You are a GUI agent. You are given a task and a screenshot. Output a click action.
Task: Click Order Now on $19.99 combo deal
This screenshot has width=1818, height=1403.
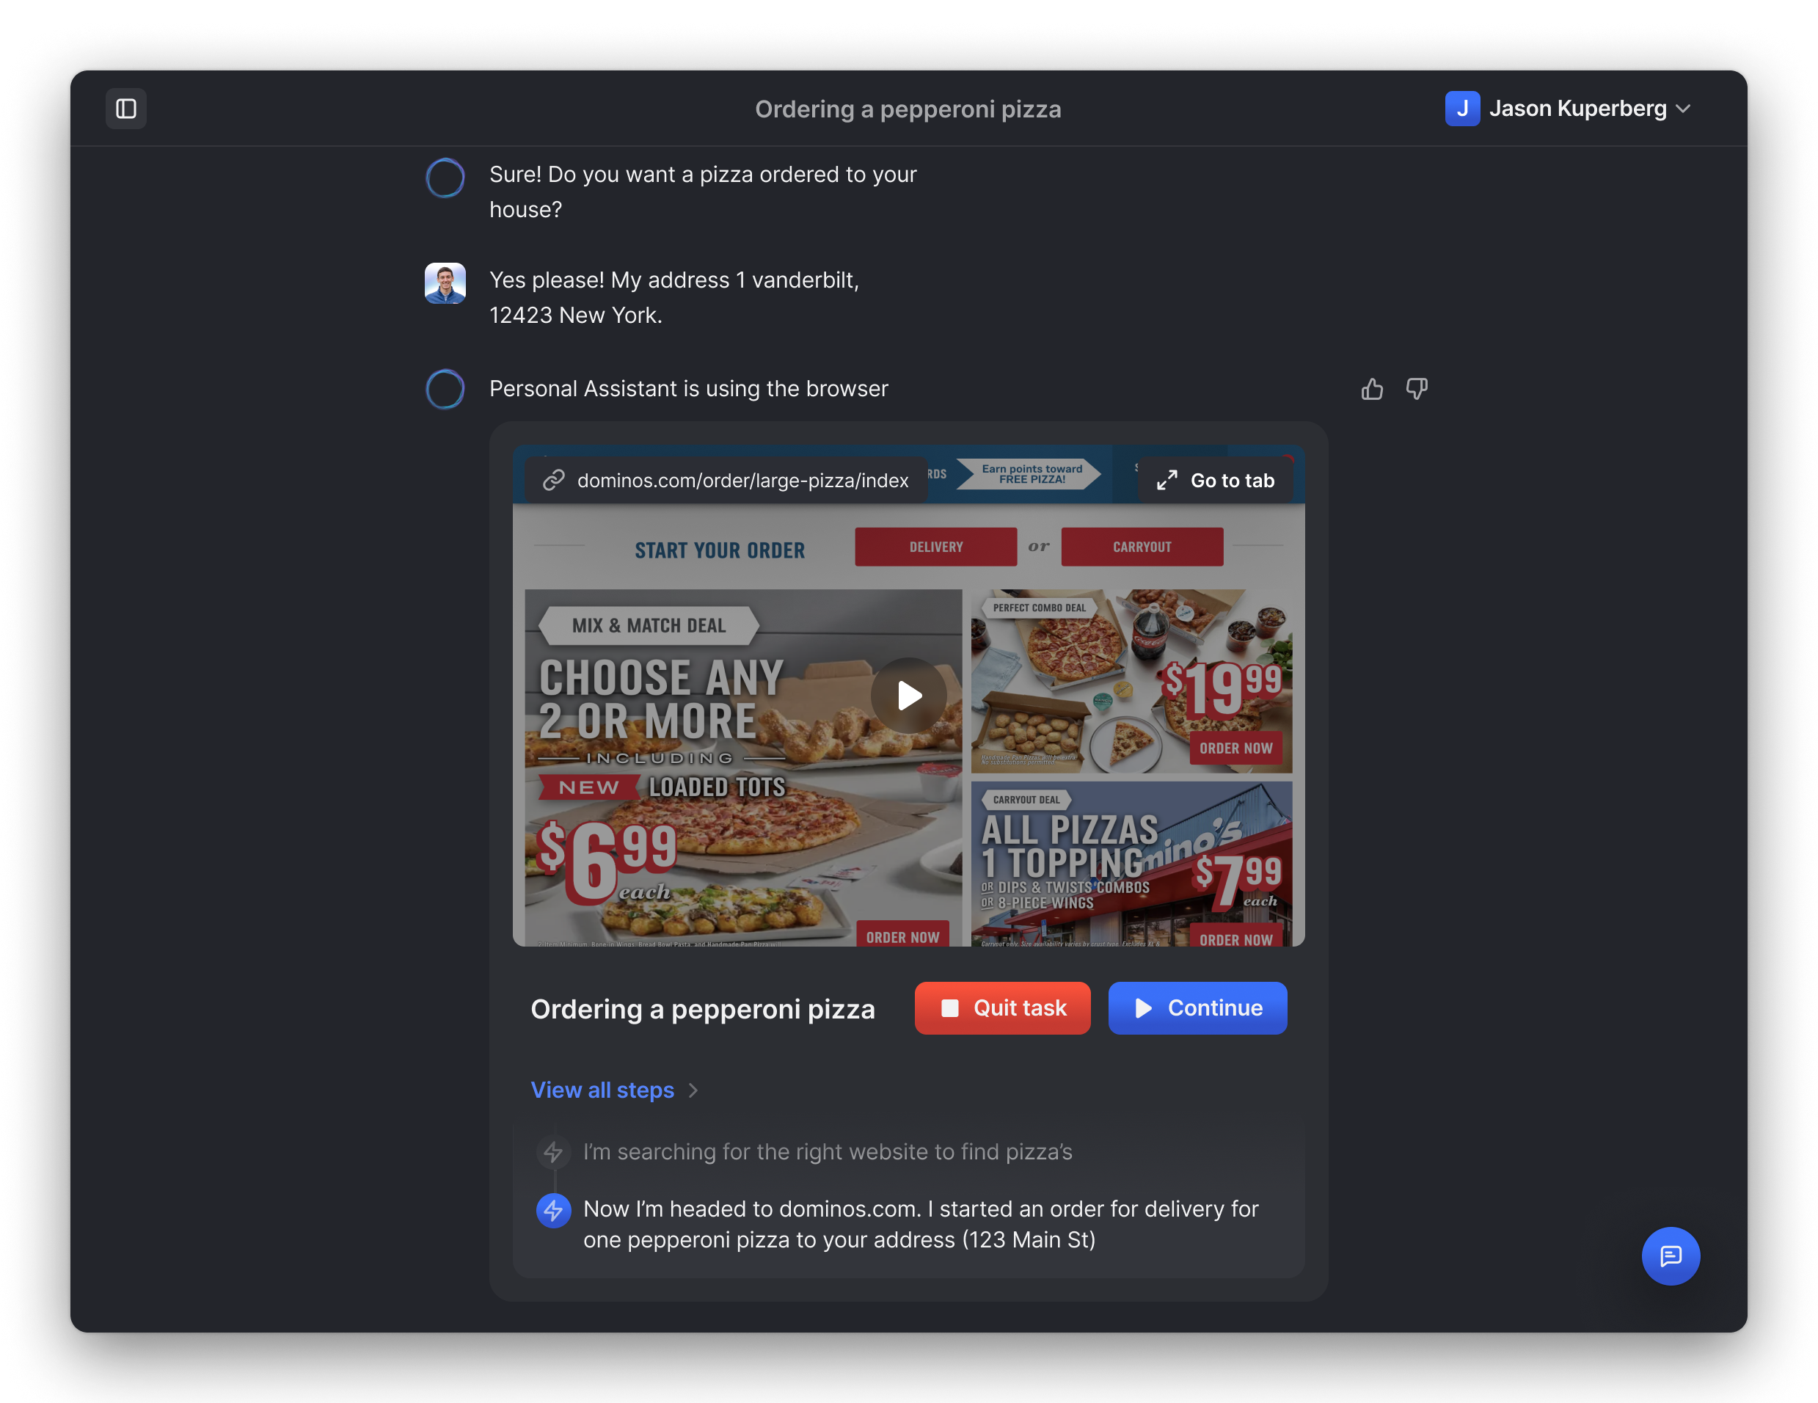click(1235, 748)
